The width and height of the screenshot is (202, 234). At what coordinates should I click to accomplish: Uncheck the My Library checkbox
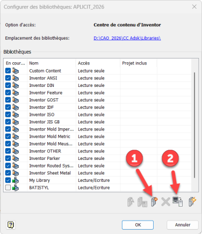tap(8, 180)
